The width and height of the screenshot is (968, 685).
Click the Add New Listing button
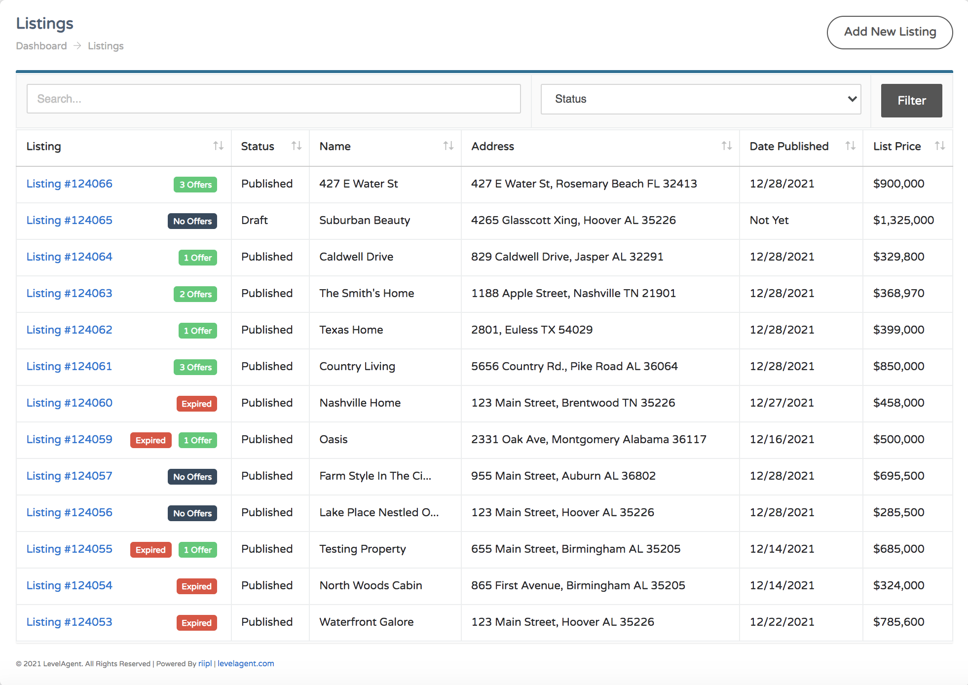point(890,32)
